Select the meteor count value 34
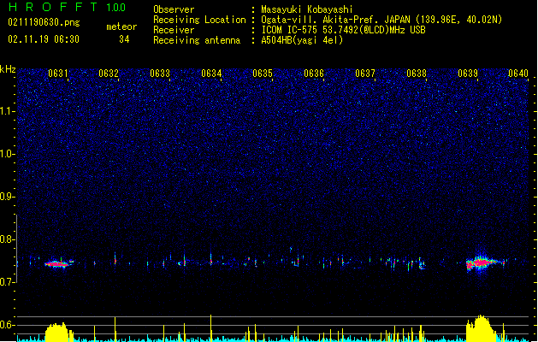538x342 pixels. coord(124,39)
